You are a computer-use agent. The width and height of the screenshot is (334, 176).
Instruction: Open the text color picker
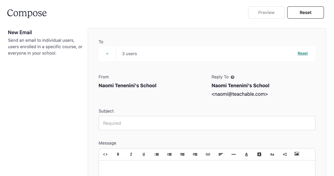pyautogui.click(x=247, y=154)
